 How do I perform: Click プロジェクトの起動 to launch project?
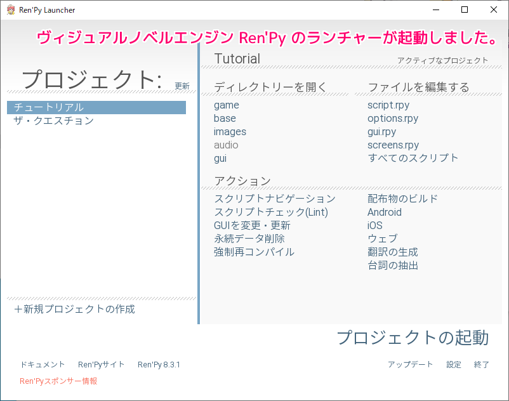[413, 338]
